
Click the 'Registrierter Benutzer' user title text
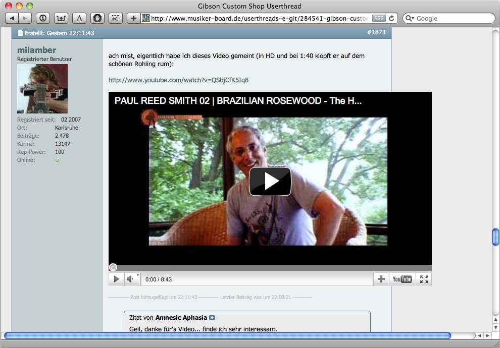44,59
